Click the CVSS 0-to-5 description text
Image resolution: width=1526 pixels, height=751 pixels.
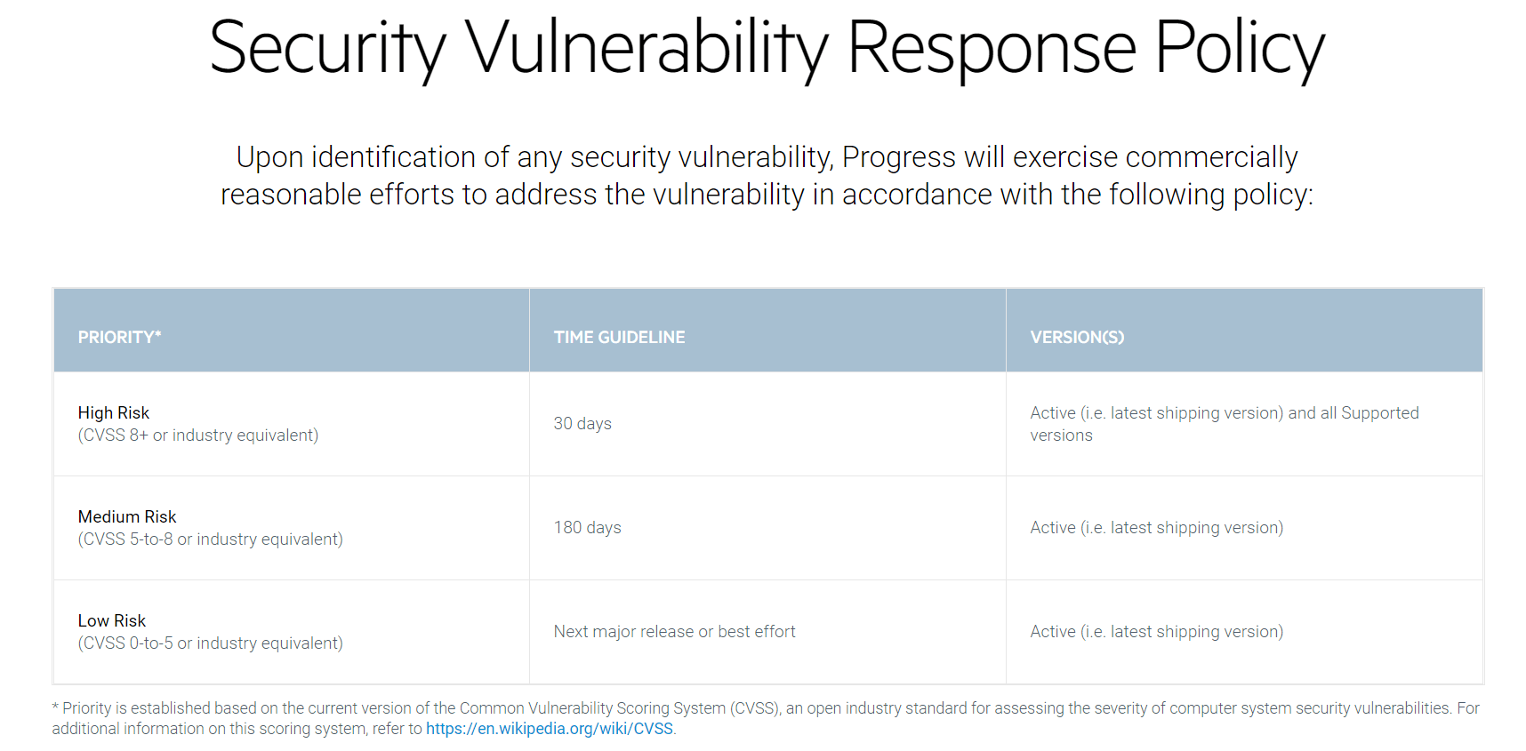click(210, 643)
